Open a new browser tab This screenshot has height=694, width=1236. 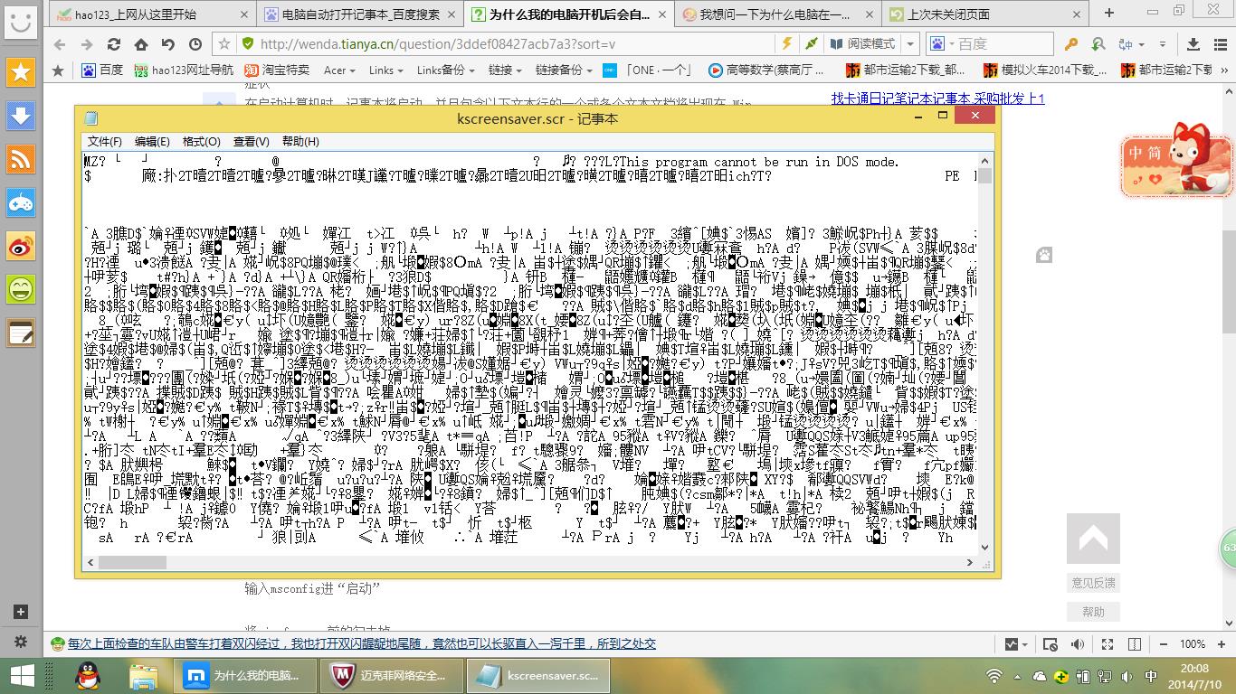click(1109, 14)
